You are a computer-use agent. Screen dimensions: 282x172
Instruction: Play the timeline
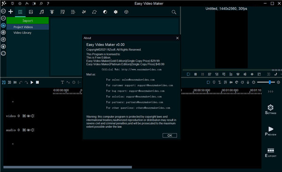click(x=32, y=82)
